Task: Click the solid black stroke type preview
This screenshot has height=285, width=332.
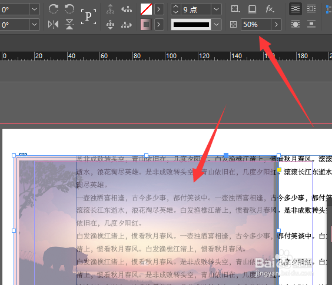Action: coord(191,25)
